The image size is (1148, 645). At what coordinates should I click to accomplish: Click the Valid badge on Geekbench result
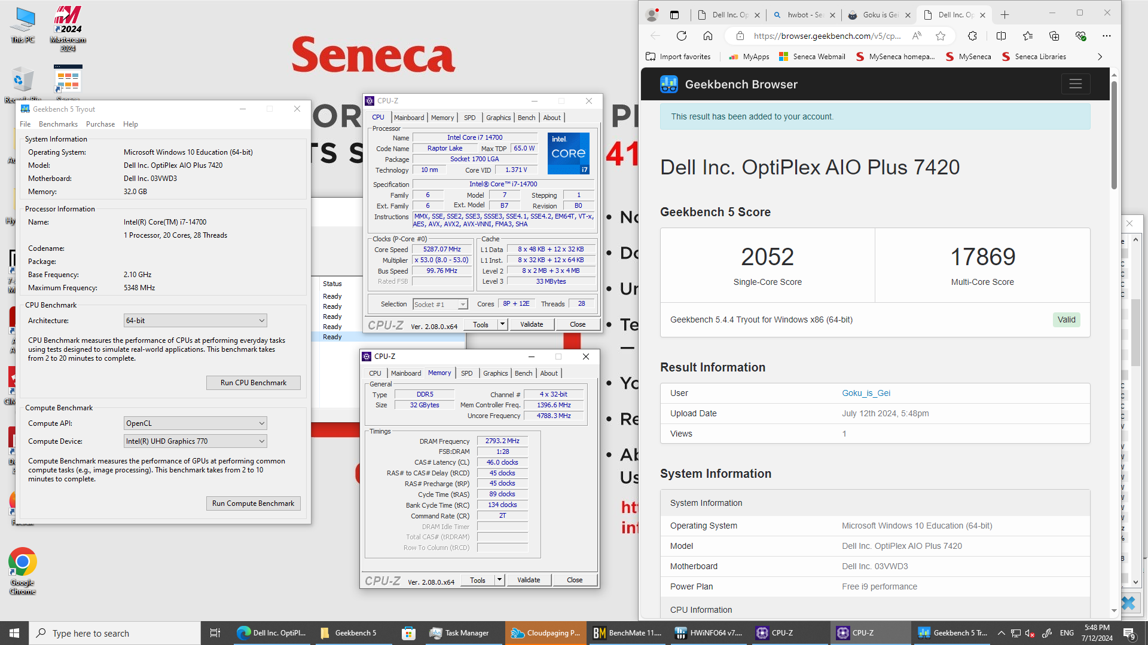[1066, 320]
